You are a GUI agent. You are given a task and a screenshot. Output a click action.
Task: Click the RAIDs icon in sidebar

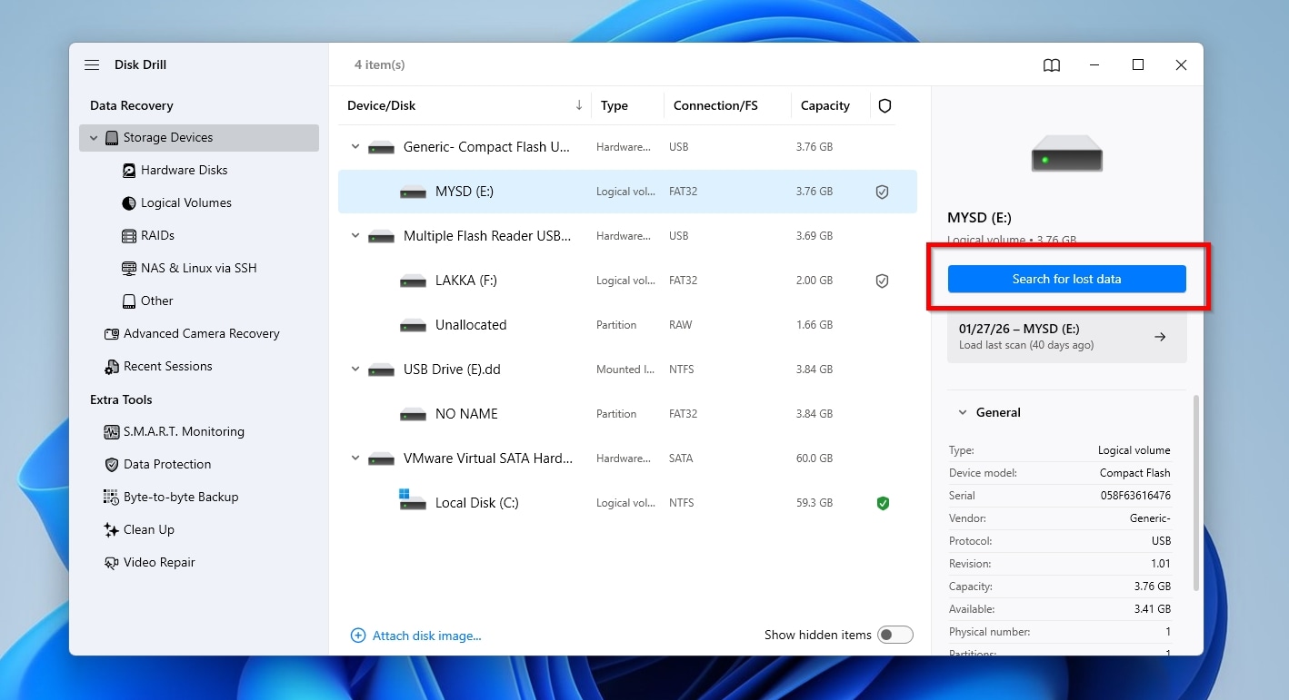(129, 236)
